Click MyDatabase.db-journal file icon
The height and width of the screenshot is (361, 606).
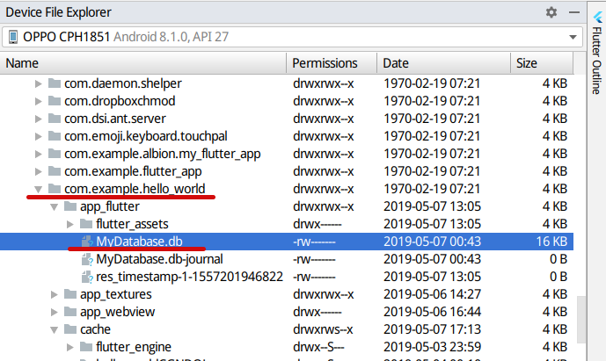(x=87, y=259)
